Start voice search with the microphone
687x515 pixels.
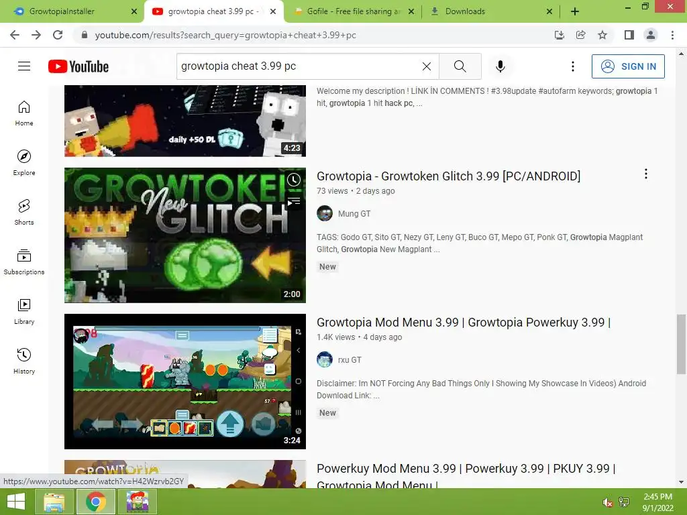point(500,66)
